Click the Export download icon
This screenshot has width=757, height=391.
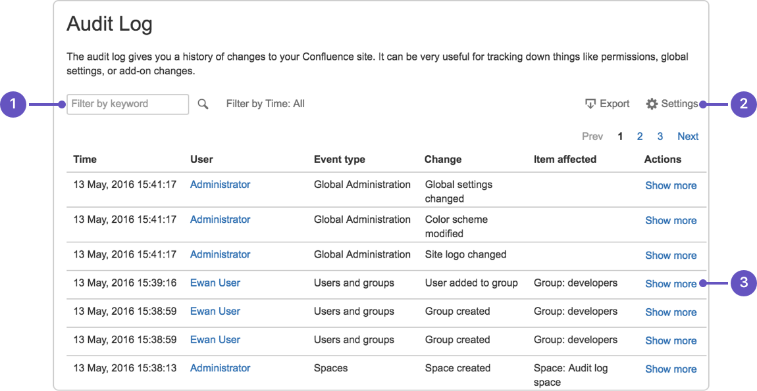[x=590, y=104]
